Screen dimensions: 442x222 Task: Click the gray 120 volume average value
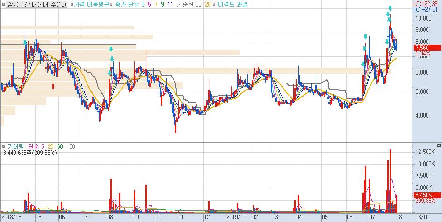[71, 146]
